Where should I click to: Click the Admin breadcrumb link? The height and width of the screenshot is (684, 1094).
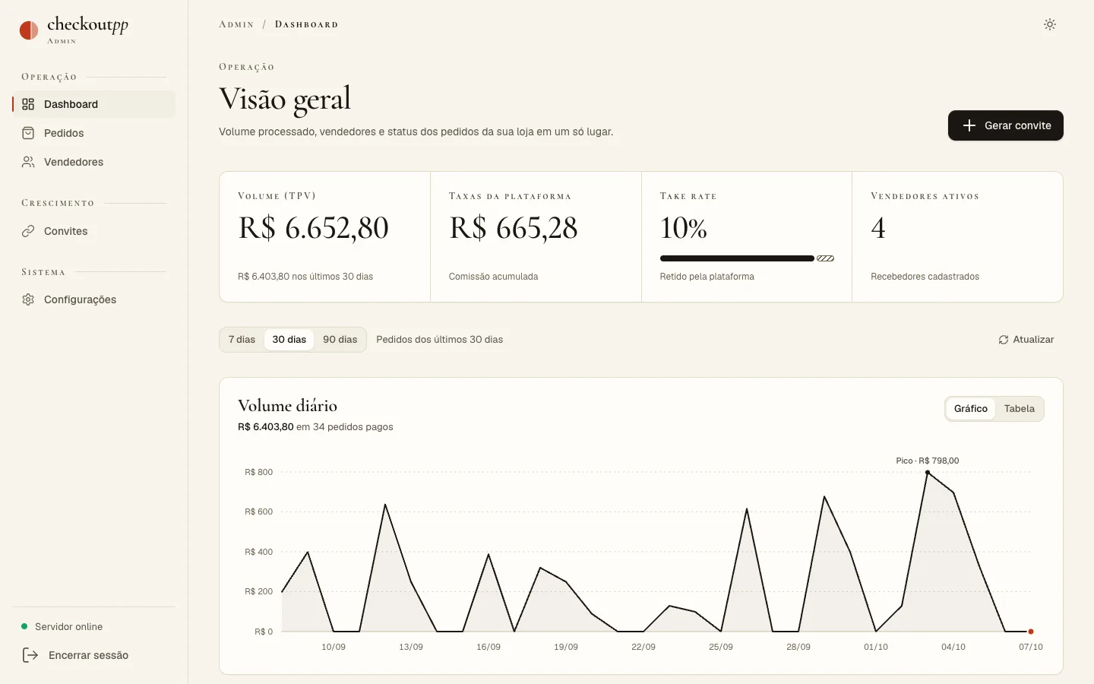point(236,24)
